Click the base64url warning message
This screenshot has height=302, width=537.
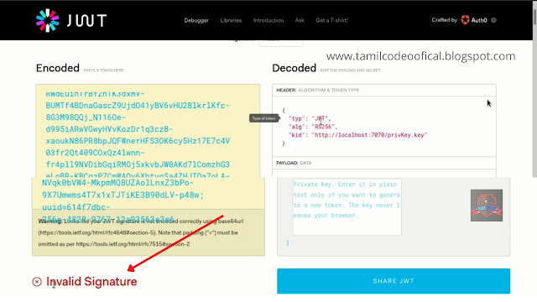tap(141, 232)
